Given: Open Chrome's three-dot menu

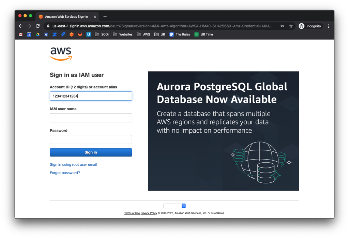Looking at the screenshot, I should pyautogui.click(x=328, y=26).
